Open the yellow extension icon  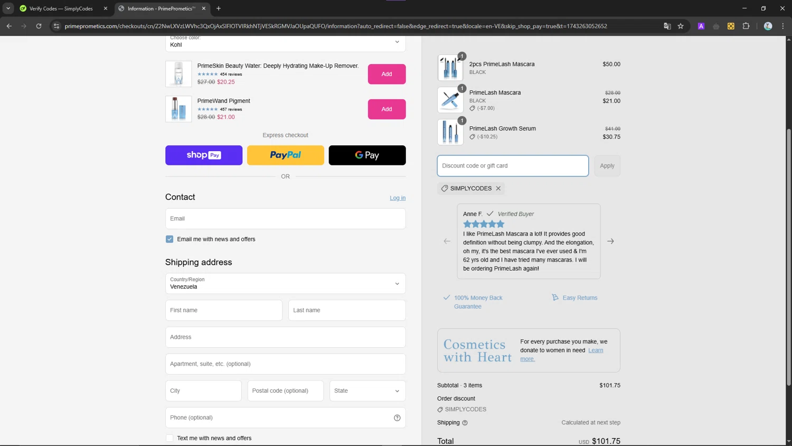pyautogui.click(x=731, y=26)
